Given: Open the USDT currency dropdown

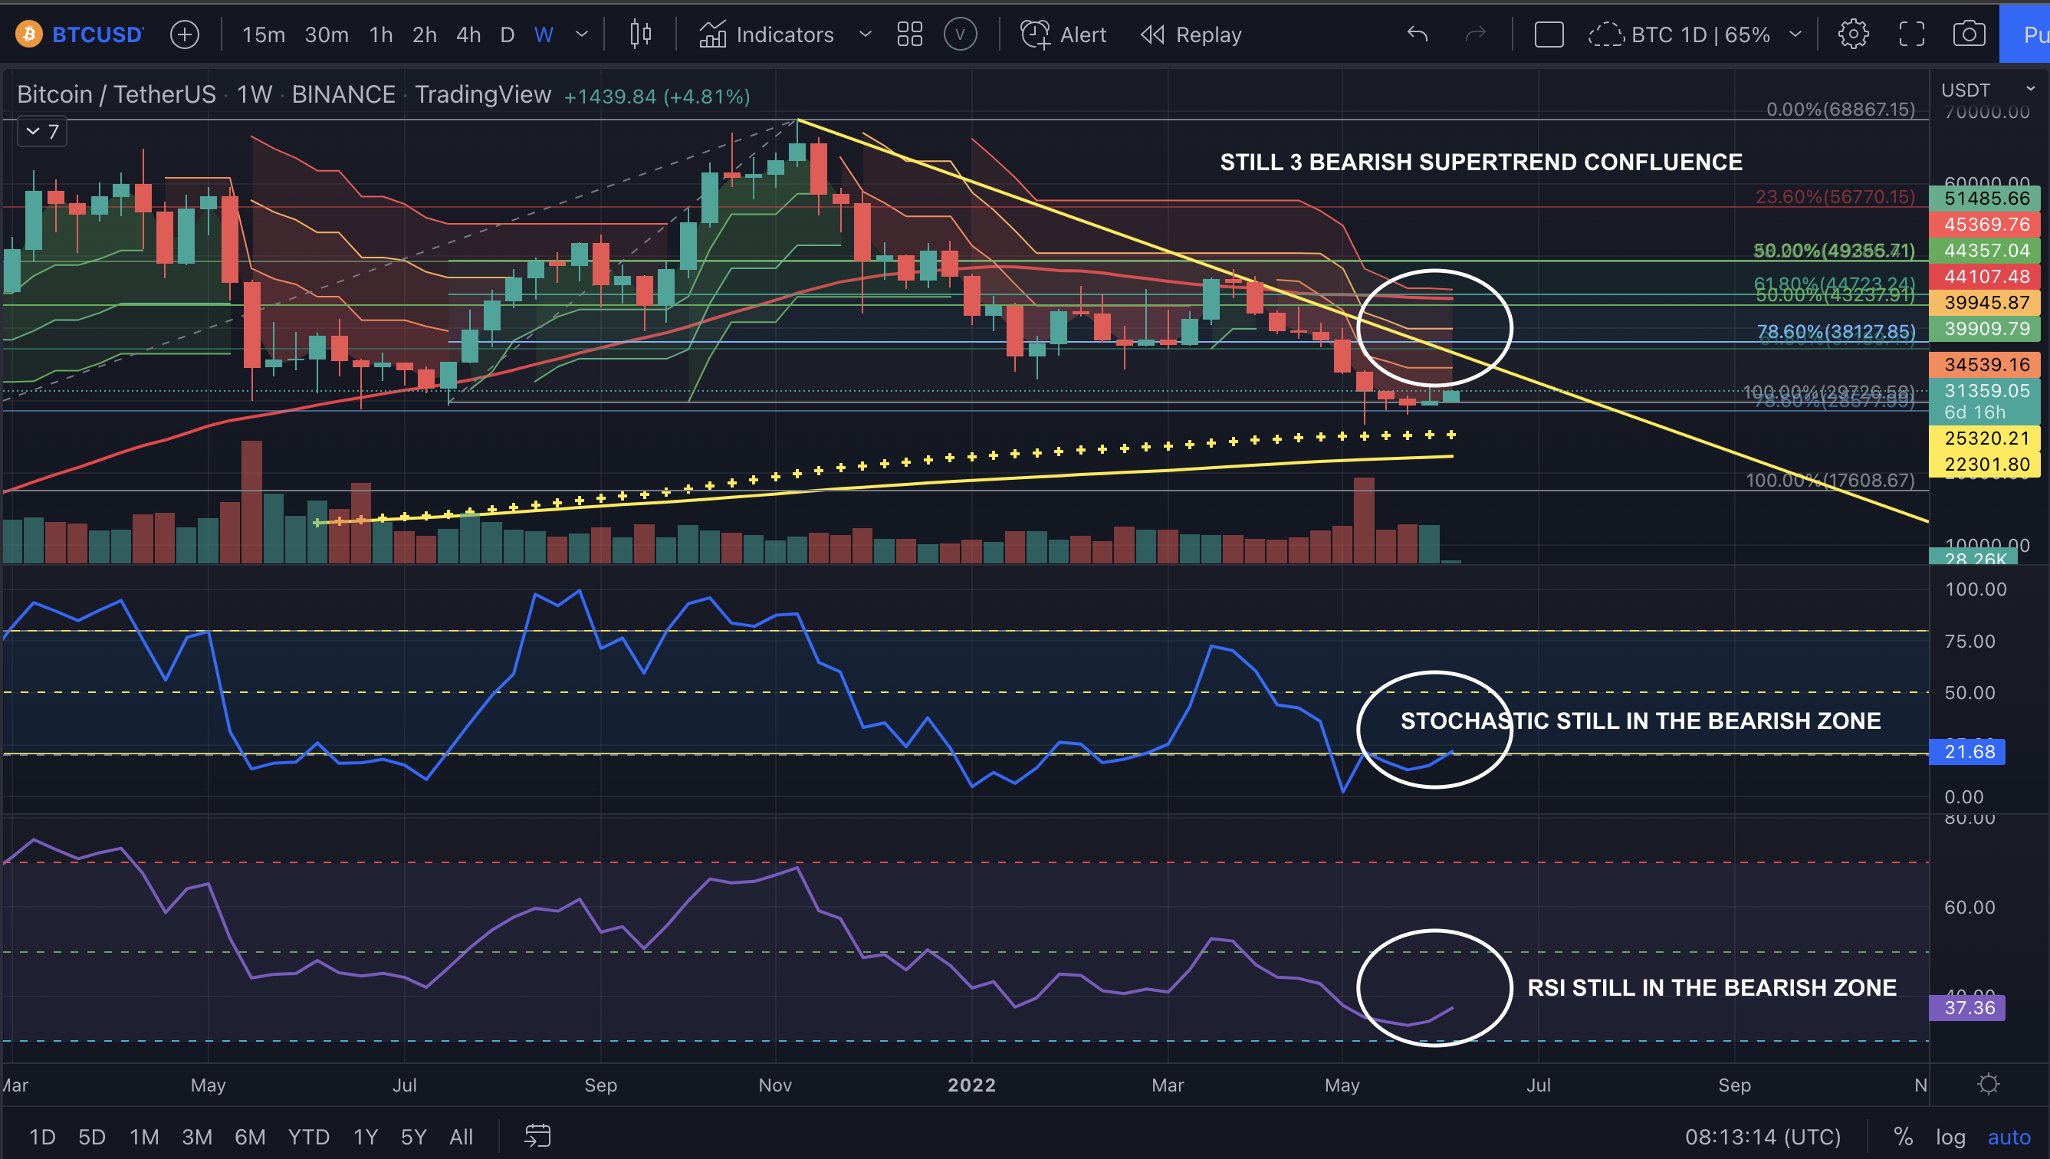Looking at the screenshot, I should coord(1987,90).
